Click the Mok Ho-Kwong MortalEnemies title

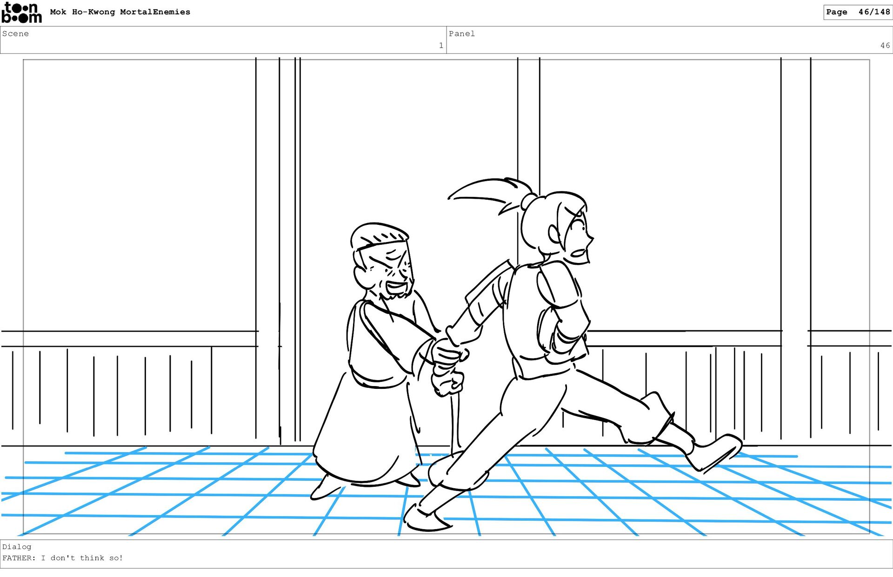coord(120,12)
